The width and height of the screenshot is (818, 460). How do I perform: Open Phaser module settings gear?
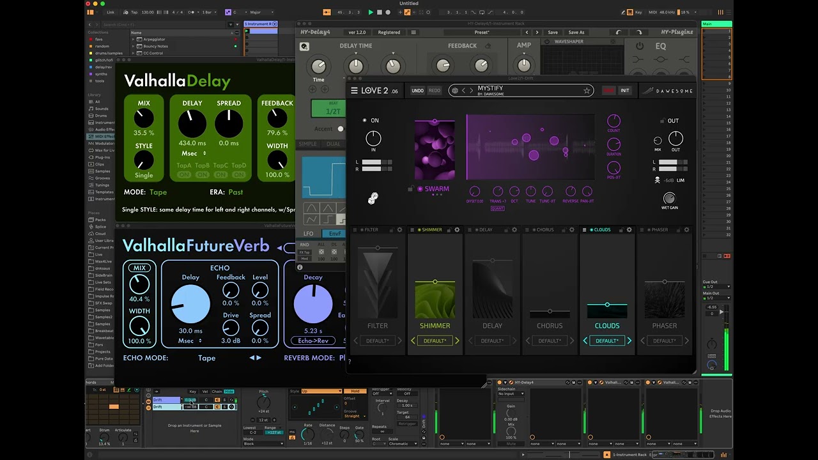pos(686,230)
